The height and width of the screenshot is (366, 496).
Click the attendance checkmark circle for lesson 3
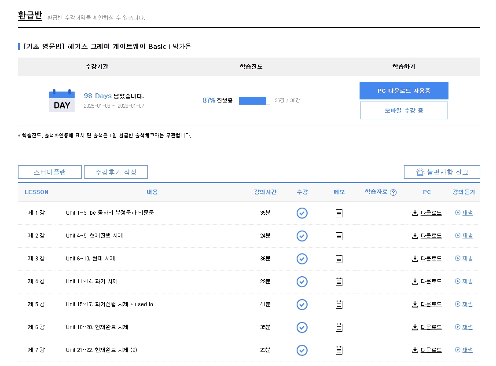[x=302, y=259]
